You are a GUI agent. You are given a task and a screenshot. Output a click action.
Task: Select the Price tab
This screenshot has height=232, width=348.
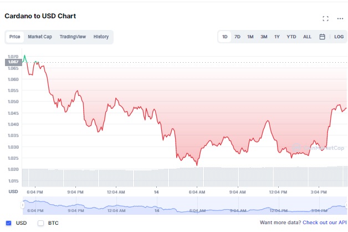pos(15,37)
